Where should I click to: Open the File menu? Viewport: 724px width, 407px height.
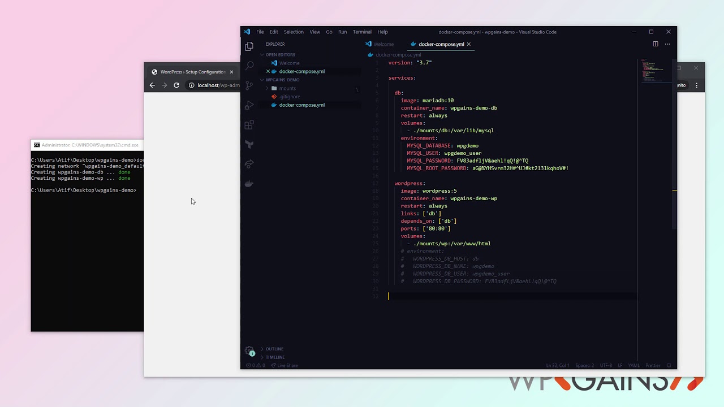(x=260, y=32)
